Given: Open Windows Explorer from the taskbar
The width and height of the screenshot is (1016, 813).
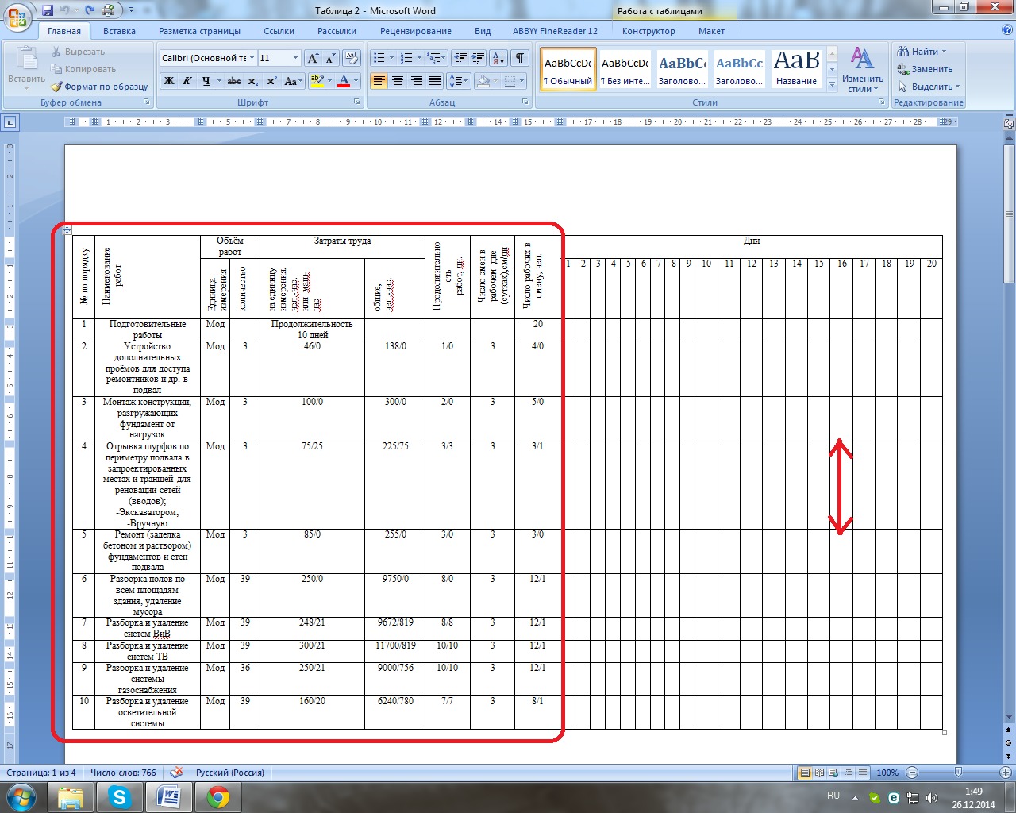Looking at the screenshot, I should pos(71,797).
